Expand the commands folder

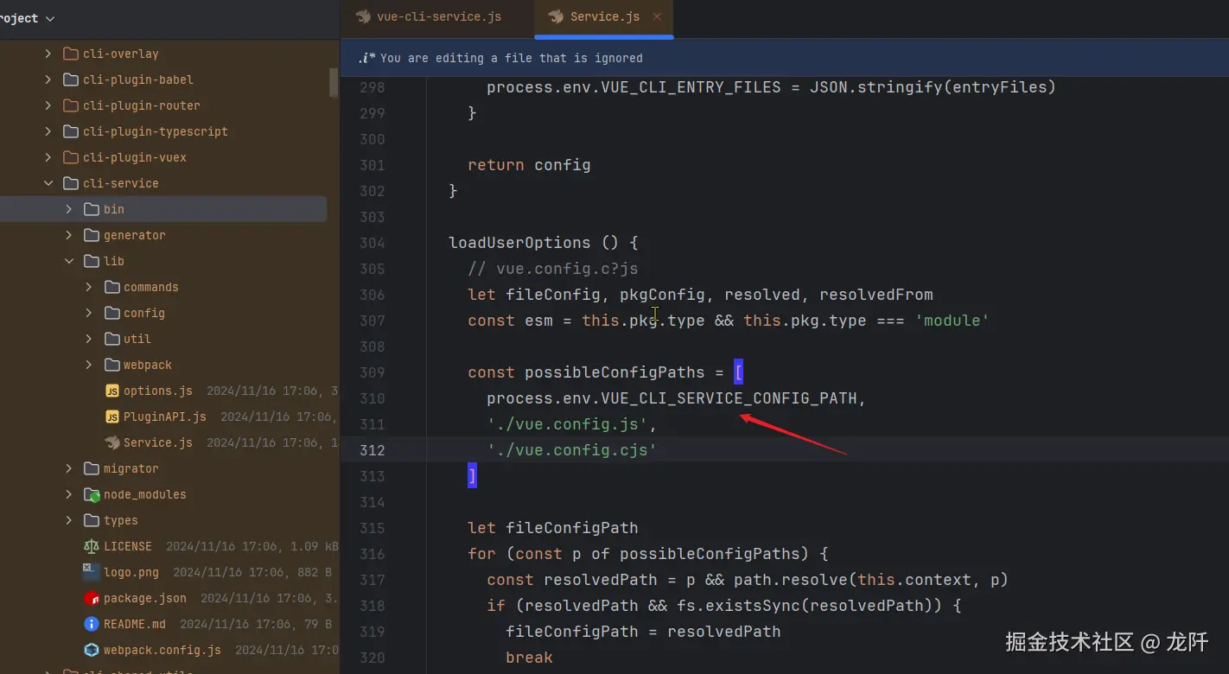(x=89, y=287)
